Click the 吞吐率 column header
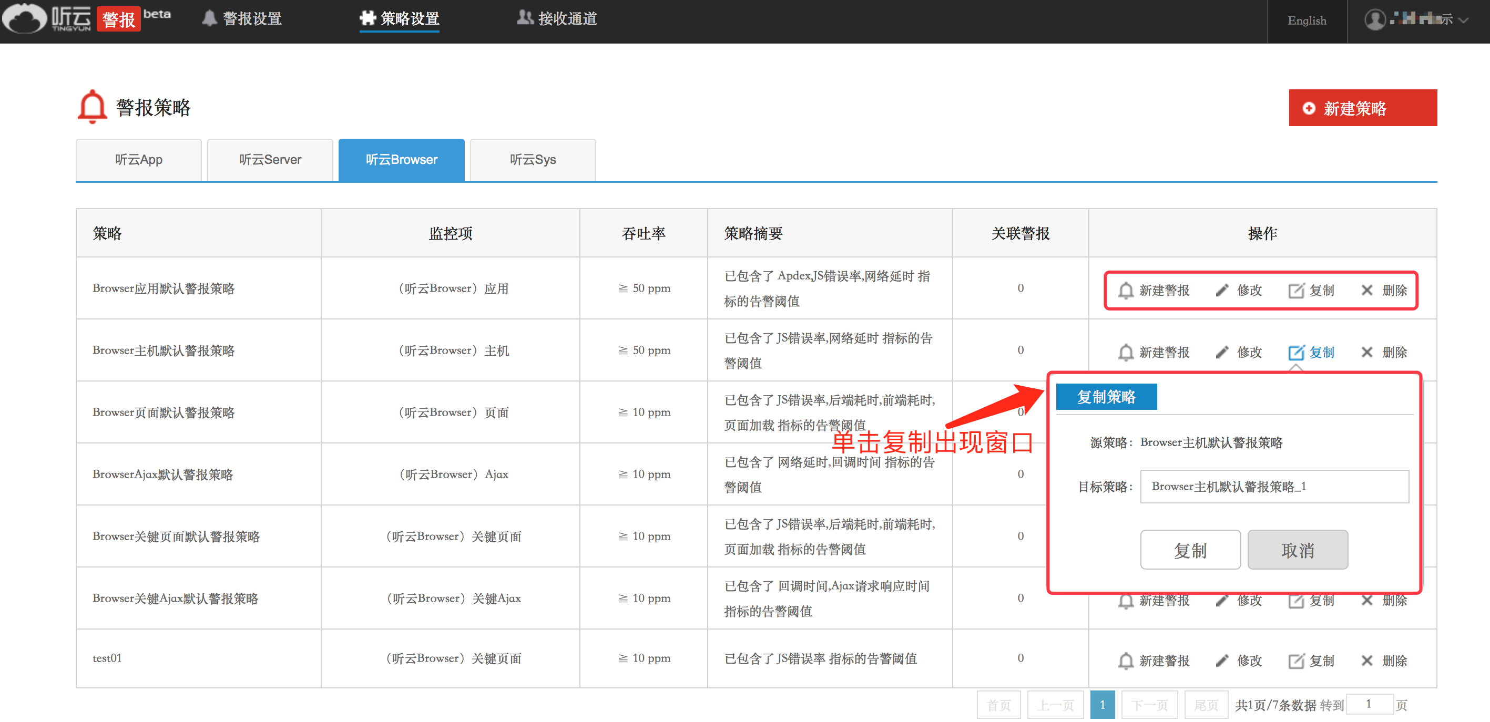This screenshot has height=722, width=1490. (644, 233)
